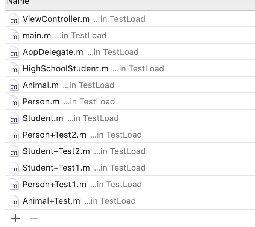Click the AppDelegate.m file icon
This screenshot has width=255, height=227.
pyautogui.click(x=14, y=52)
